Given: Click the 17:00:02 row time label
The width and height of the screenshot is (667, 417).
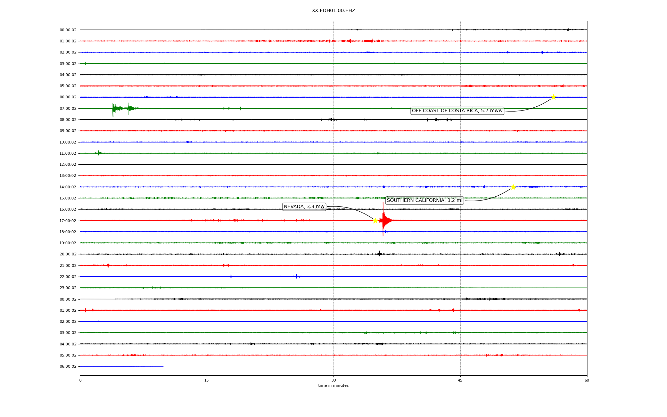Looking at the screenshot, I should 68,221.
